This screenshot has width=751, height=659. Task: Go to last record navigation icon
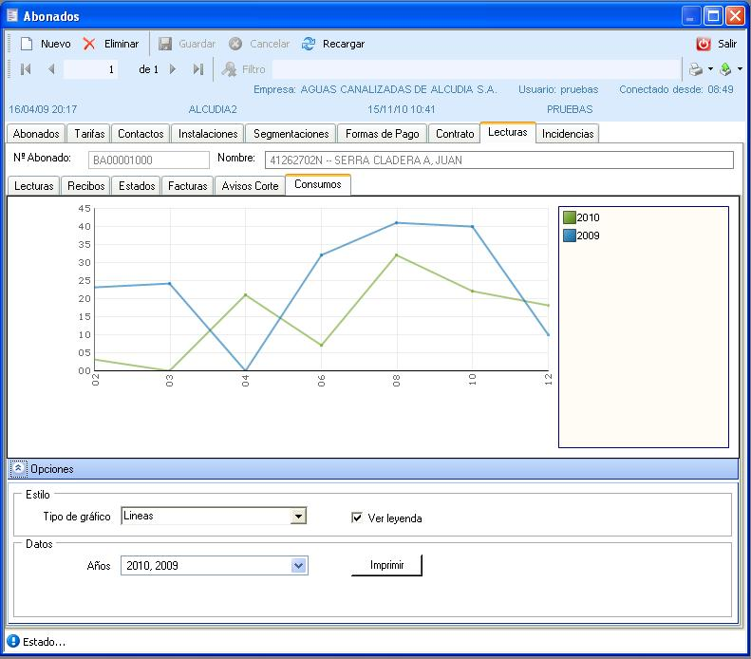pos(198,69)
